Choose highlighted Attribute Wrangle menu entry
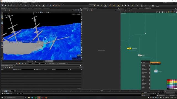177x99 pixels. click(x=155, y=62)
